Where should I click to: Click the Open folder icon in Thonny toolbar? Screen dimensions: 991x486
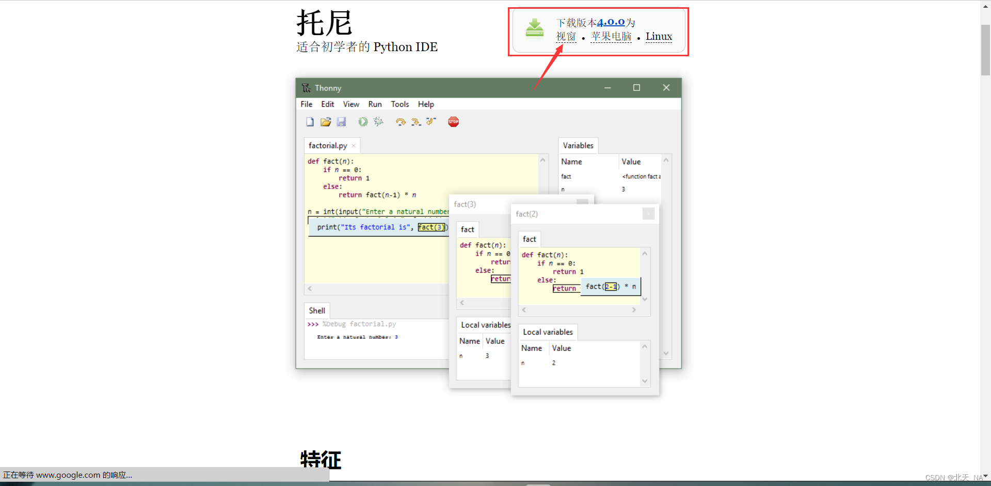tap(326, 122)
